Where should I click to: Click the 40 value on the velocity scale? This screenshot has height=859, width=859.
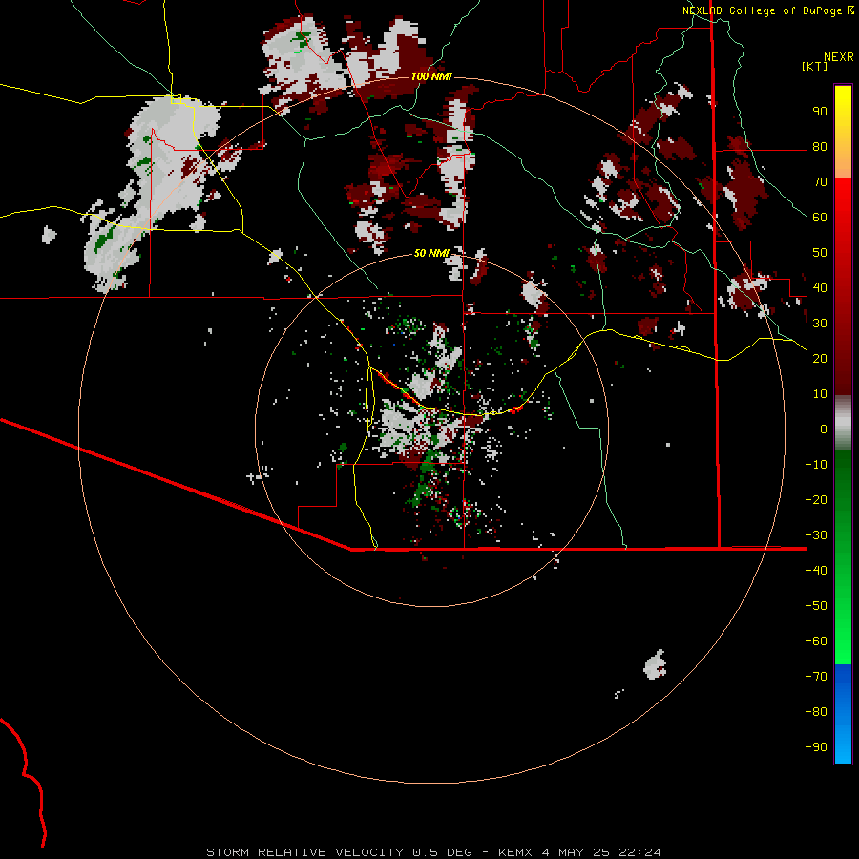click(x=820, y=288)
